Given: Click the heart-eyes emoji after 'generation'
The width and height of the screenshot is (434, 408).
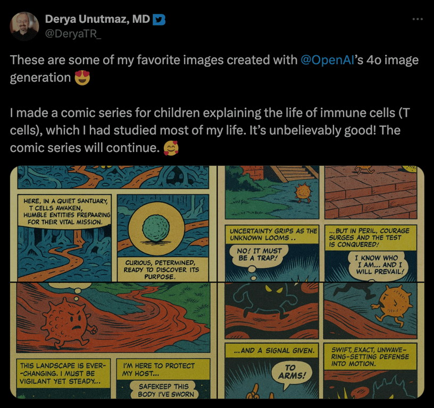Looking at the screenshot, I should 82,78.
